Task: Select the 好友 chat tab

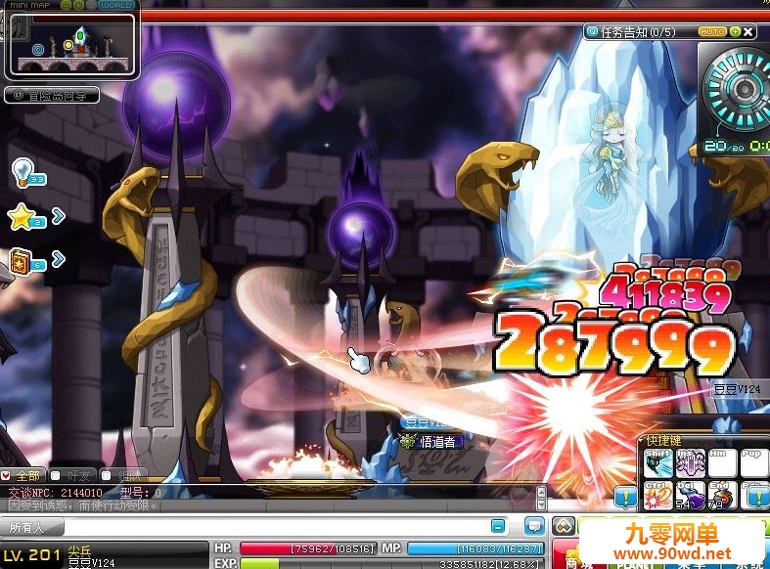Action: click(72, 475)
